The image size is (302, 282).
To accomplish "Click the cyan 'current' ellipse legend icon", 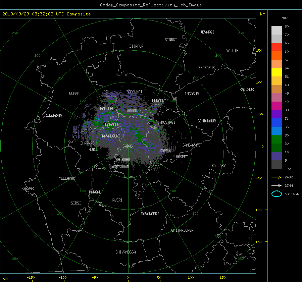I will (276, 194).
